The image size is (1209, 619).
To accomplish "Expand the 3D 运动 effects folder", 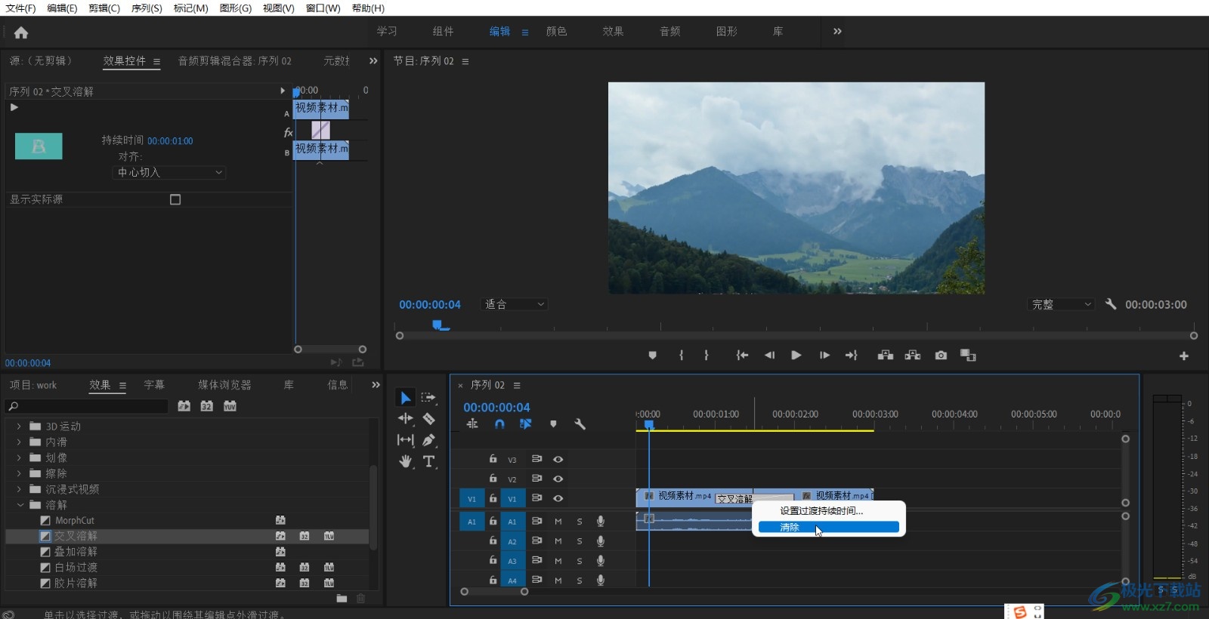I will tap(19, 427).
